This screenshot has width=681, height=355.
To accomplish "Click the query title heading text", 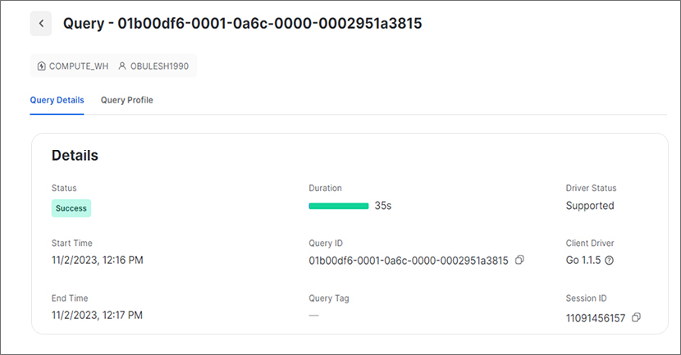I will click(242, 24).
